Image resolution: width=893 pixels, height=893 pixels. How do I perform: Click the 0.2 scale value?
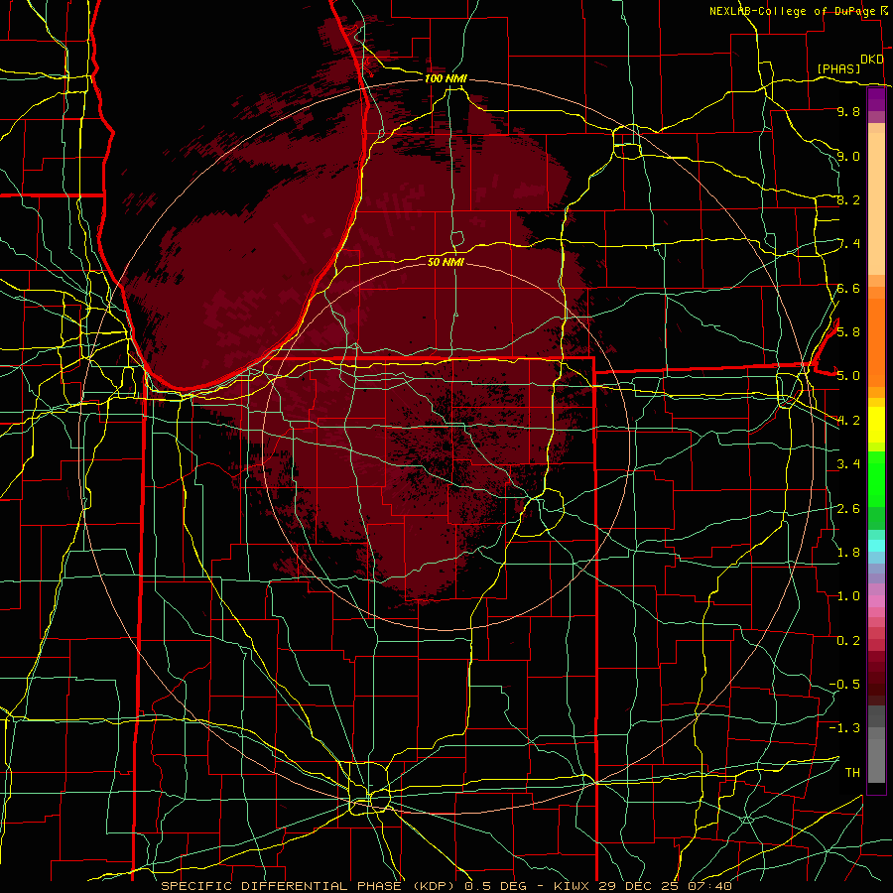click(848, 640)
